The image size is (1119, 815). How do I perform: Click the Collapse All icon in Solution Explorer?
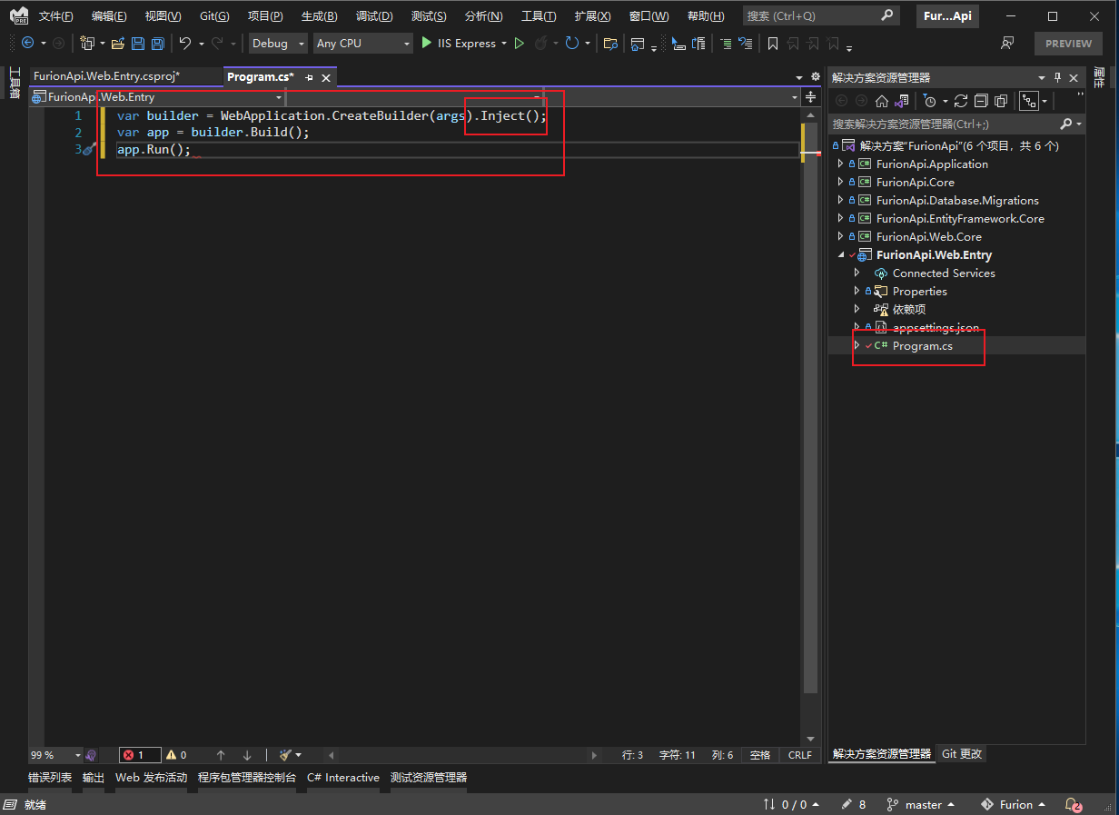click(x=981, y=101)
